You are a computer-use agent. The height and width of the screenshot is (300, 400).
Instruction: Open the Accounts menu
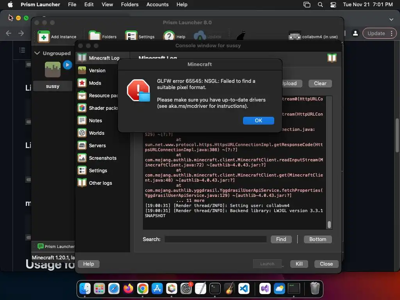click(x=157, y=4)
